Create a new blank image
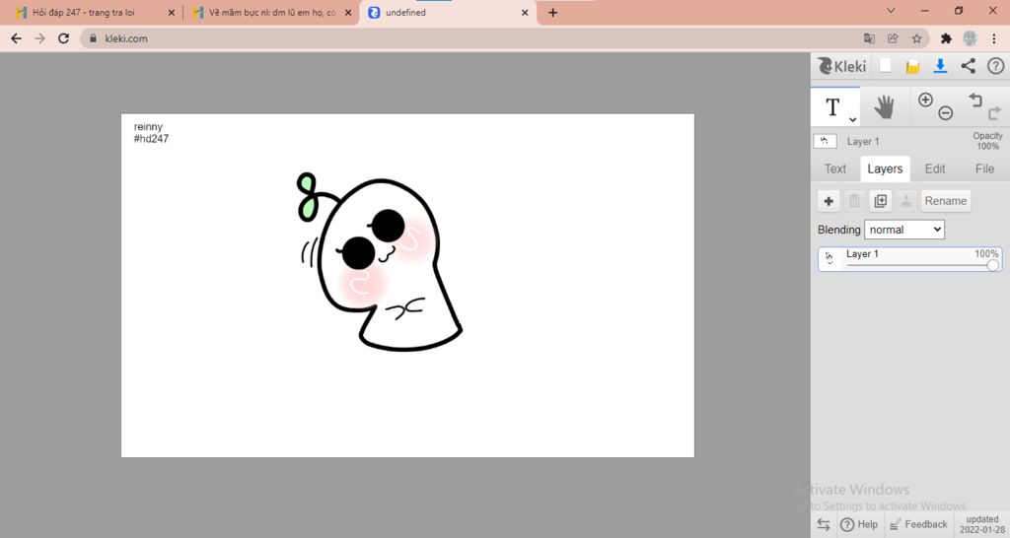The height and width of the screenshot is (538, 1010). (x=886, y=66)
